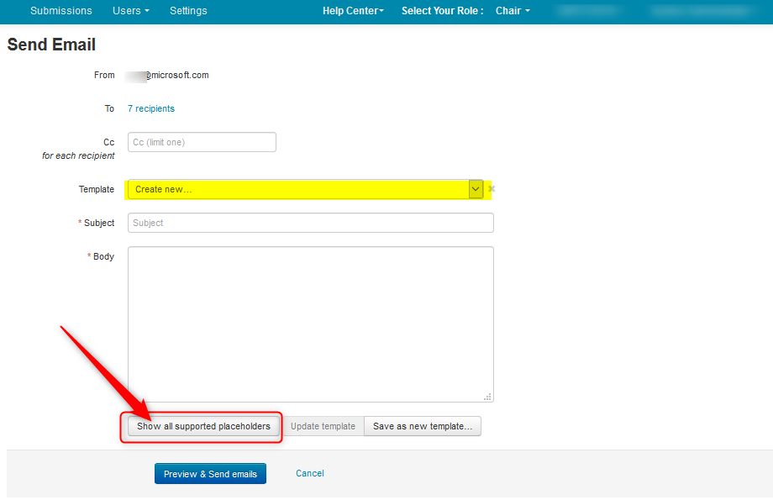The height and width of the screenshot is (500, 773).
Task: Open the Submissions menu item
Action: [x=61, y=11]
